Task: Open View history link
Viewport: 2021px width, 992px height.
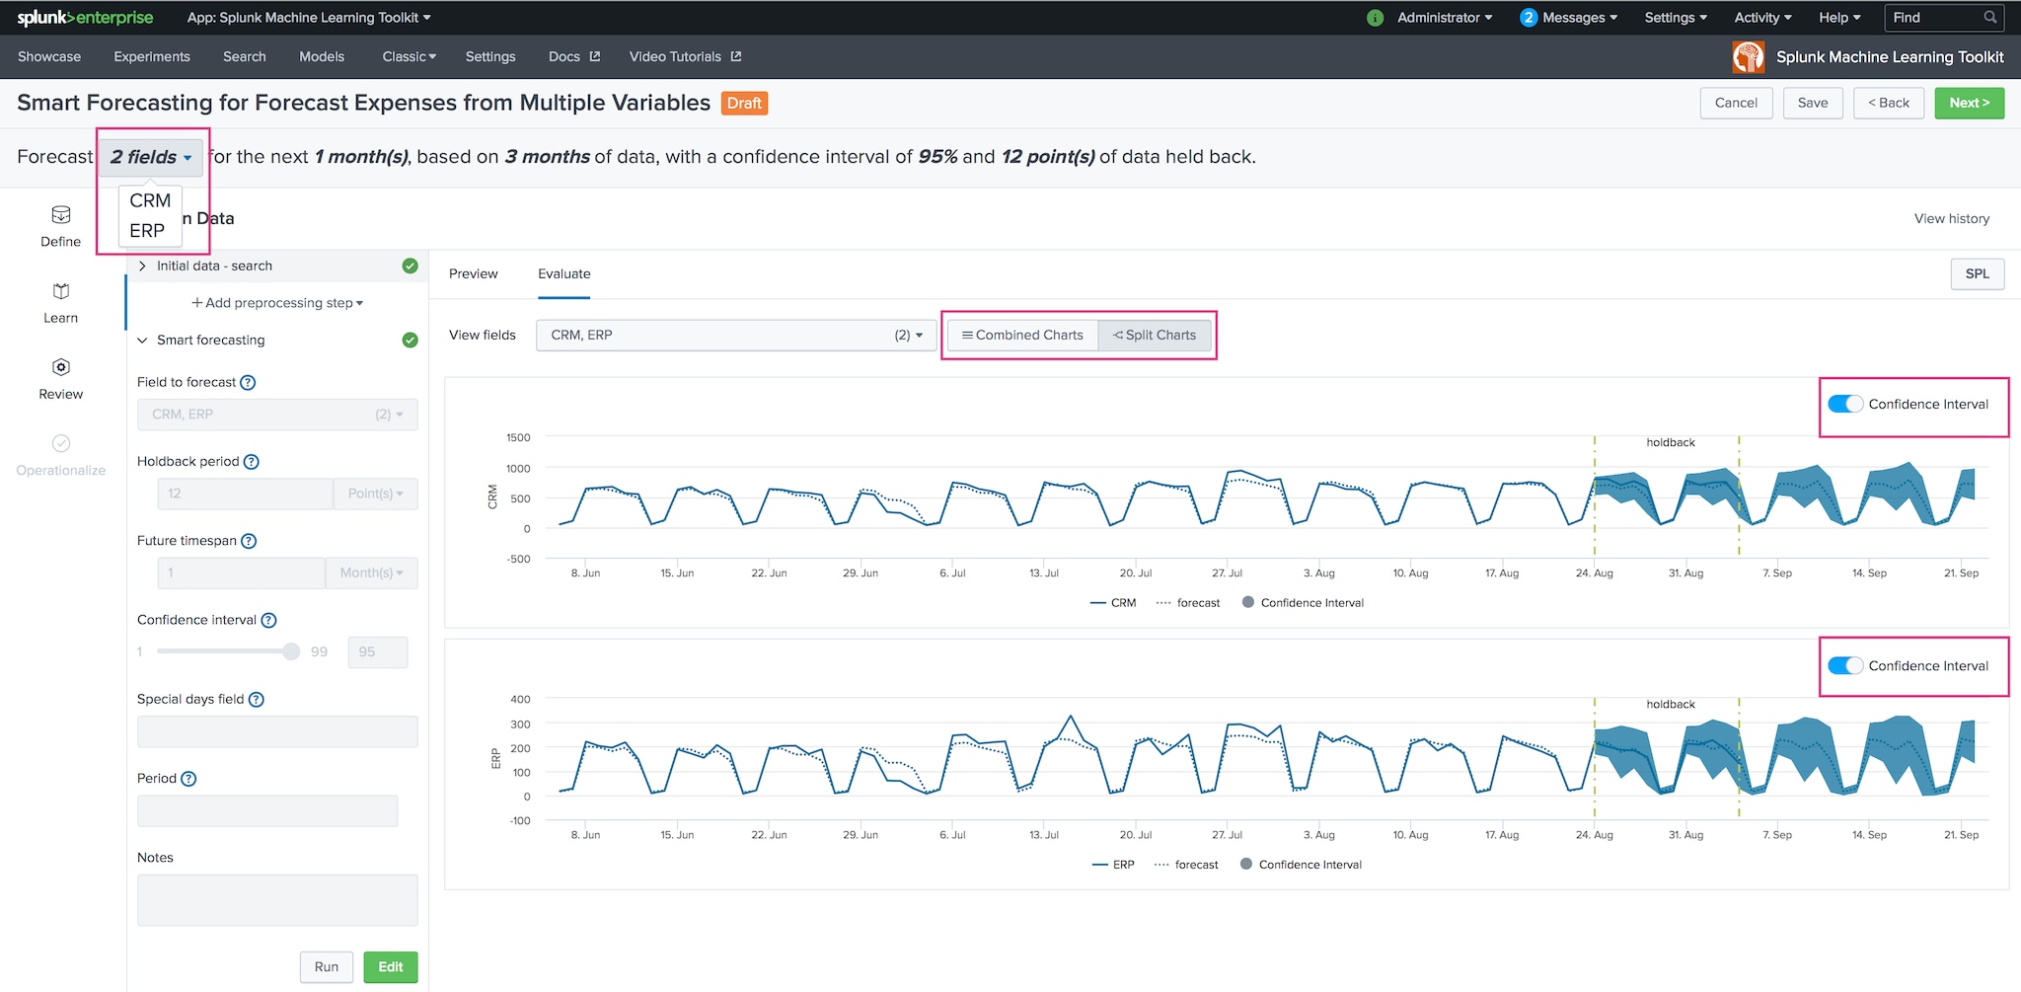Action: [1952, 219]
